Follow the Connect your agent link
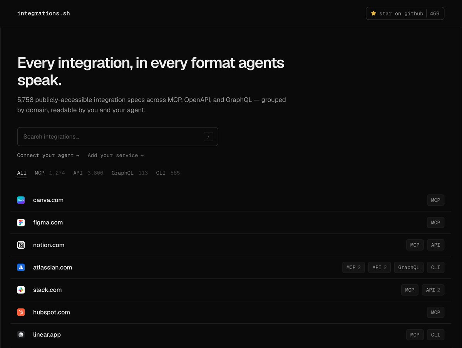The image size is (462, 348). 48,156
